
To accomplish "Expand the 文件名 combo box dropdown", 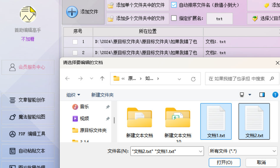I will (201, 151).
